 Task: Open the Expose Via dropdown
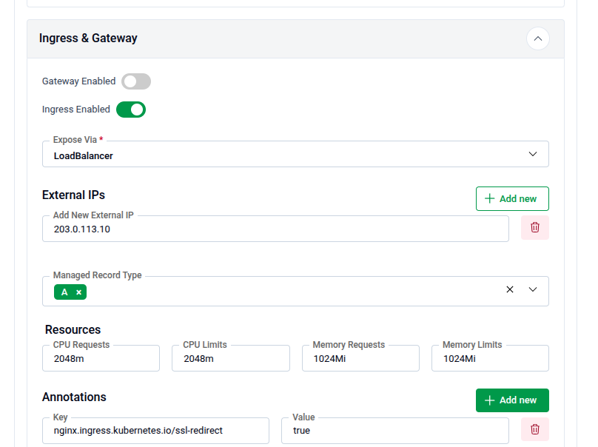[x=295, y=155]
